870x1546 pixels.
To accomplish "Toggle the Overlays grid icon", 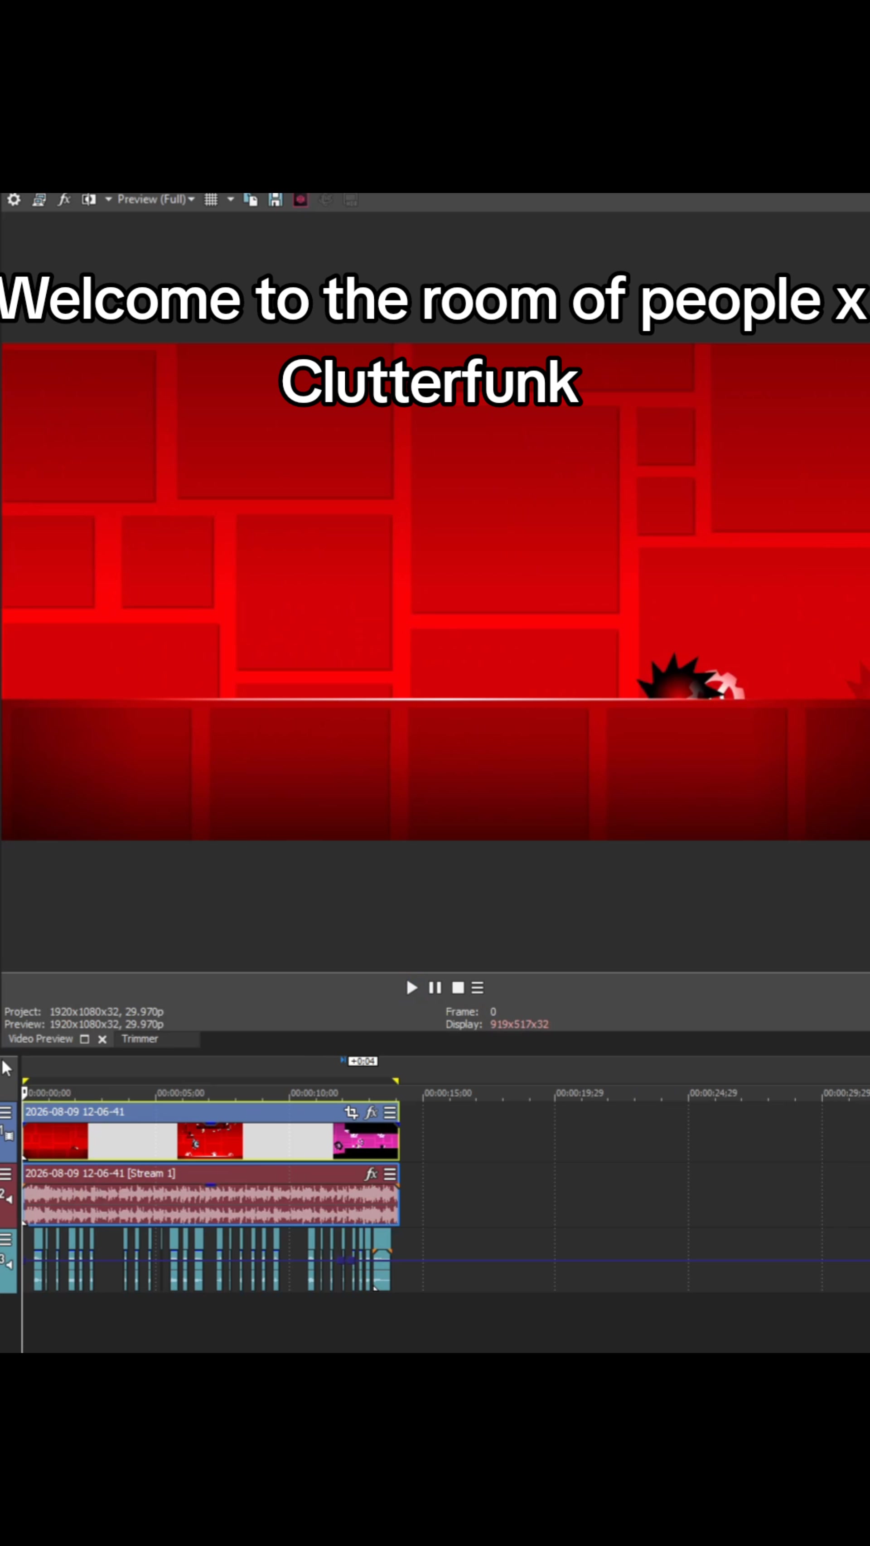I will pos(211,200).
